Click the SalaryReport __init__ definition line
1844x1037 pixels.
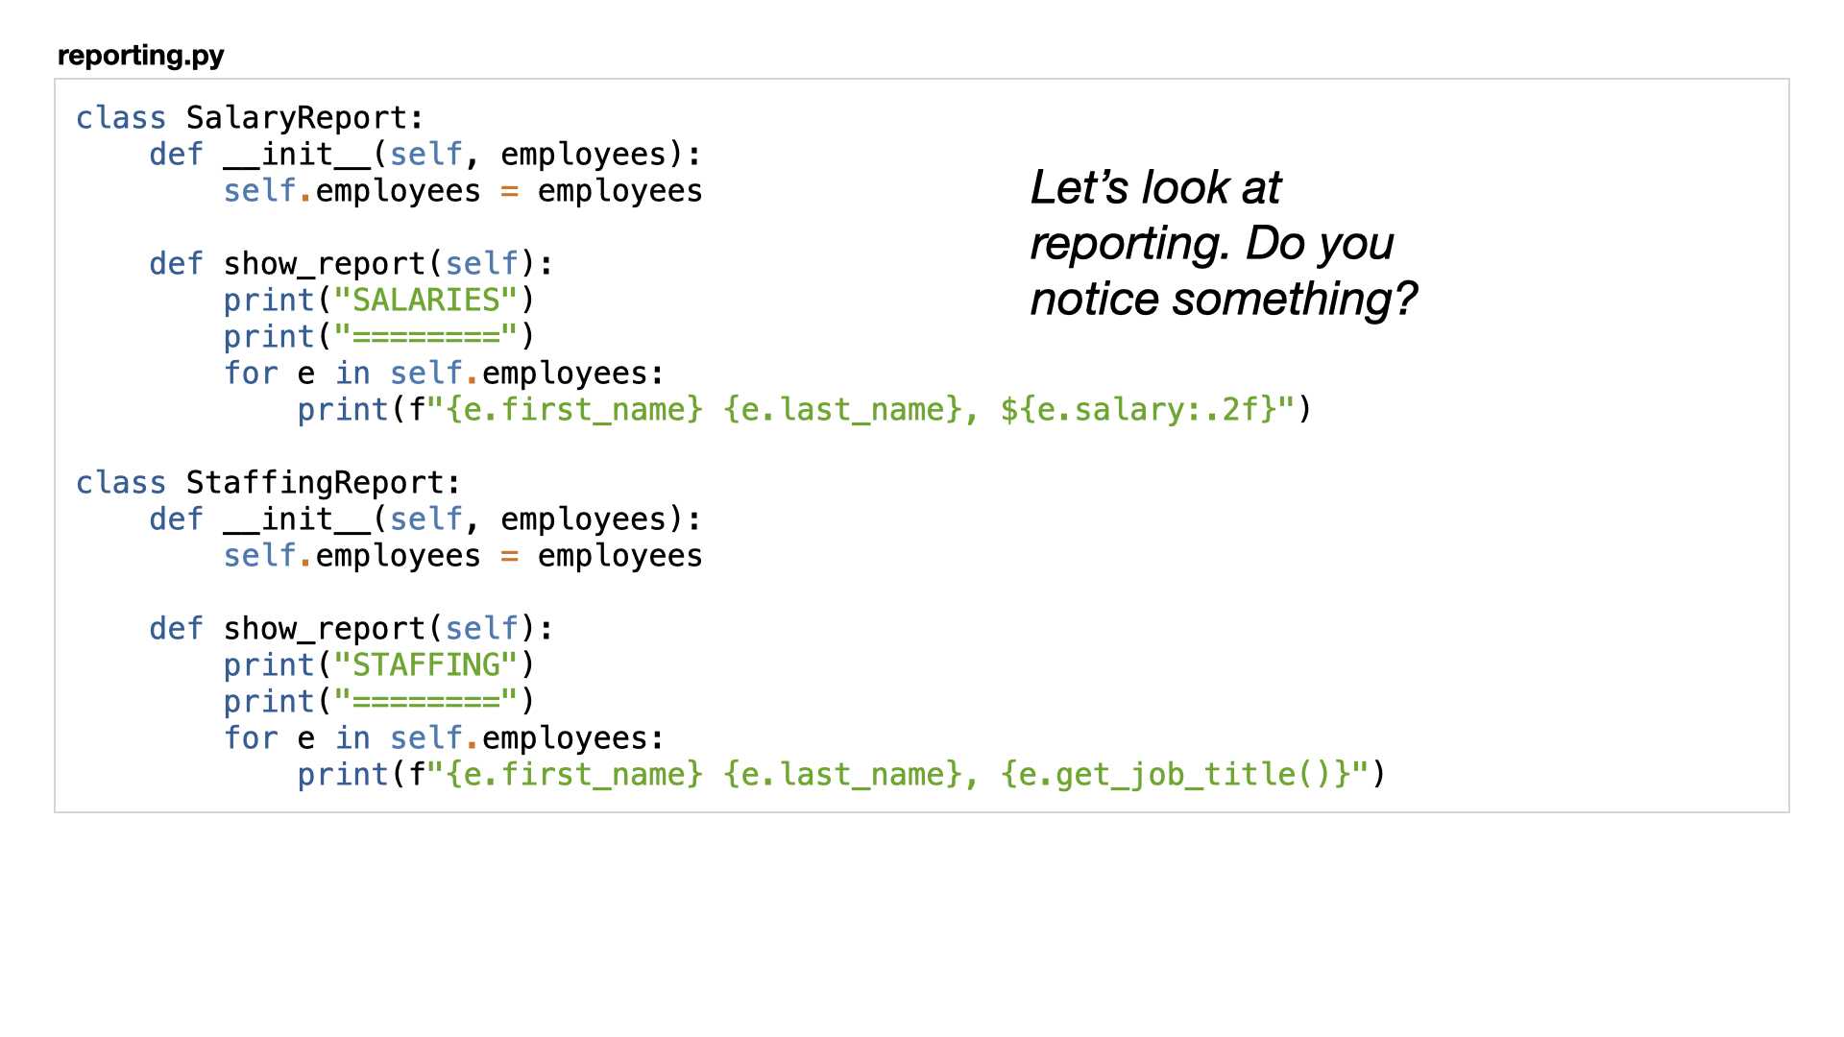[425, 155]
